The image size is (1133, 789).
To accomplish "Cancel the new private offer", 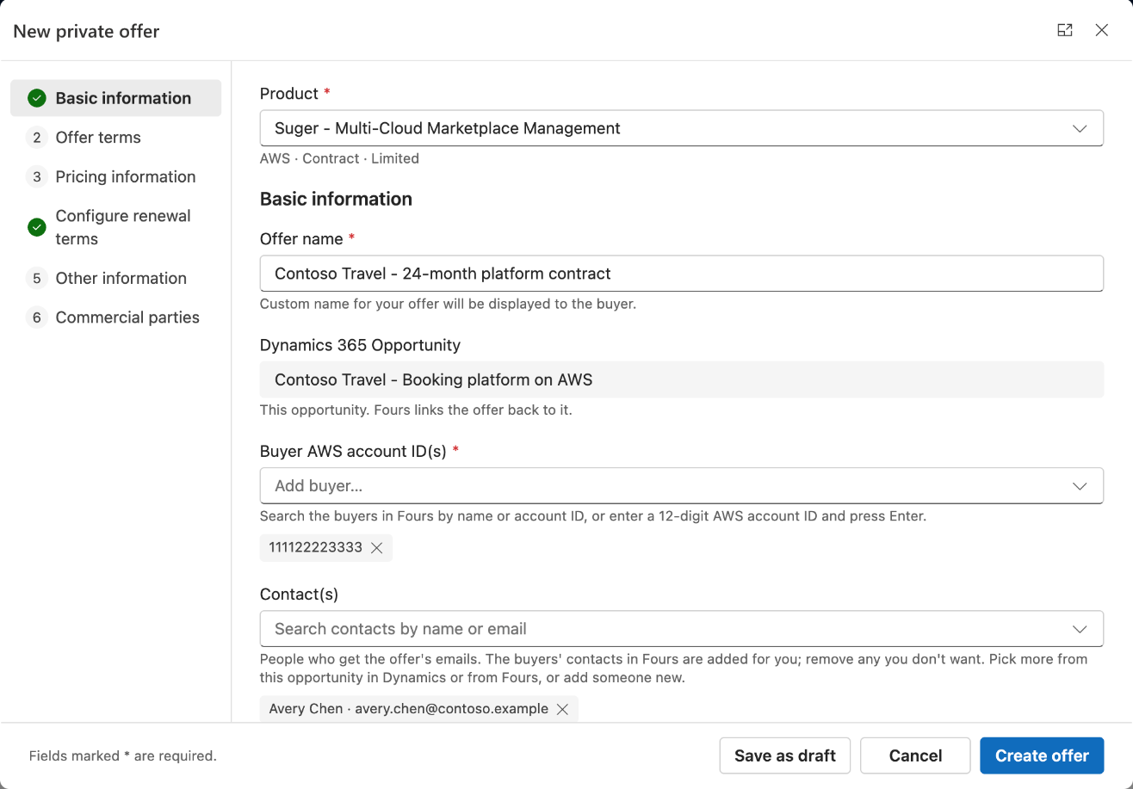I will point(915,755).
